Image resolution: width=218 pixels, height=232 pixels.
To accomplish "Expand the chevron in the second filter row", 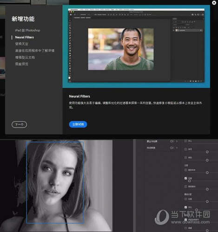I will coord(177,148).
